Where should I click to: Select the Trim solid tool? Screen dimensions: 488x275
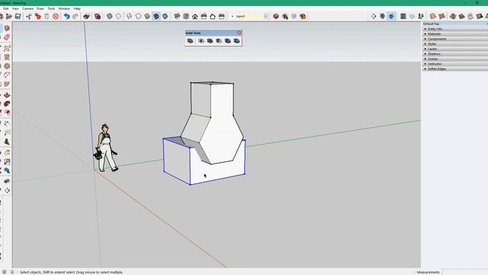click(x=228, y=40)
